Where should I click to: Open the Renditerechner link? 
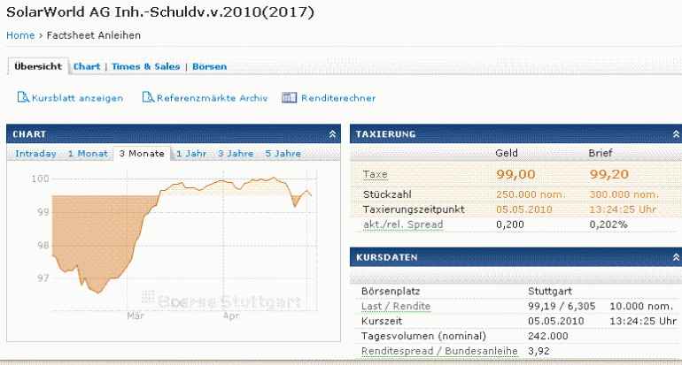tap(338, 98)
